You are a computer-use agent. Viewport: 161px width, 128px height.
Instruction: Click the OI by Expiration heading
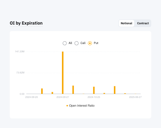coord(26,23)
